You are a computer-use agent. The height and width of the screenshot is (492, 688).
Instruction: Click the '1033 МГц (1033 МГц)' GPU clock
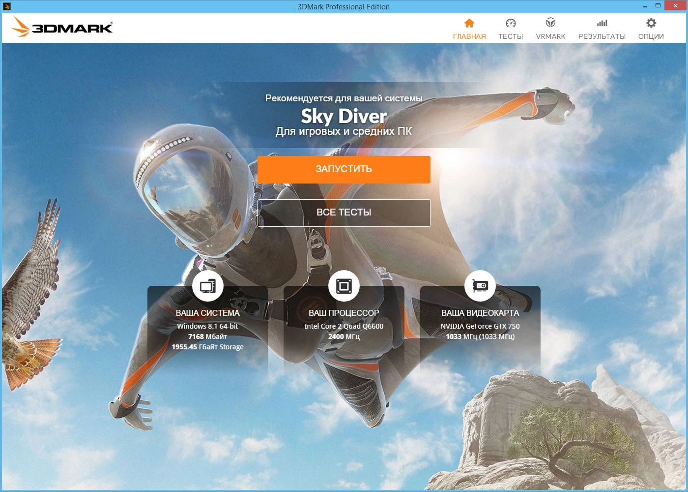480,337
